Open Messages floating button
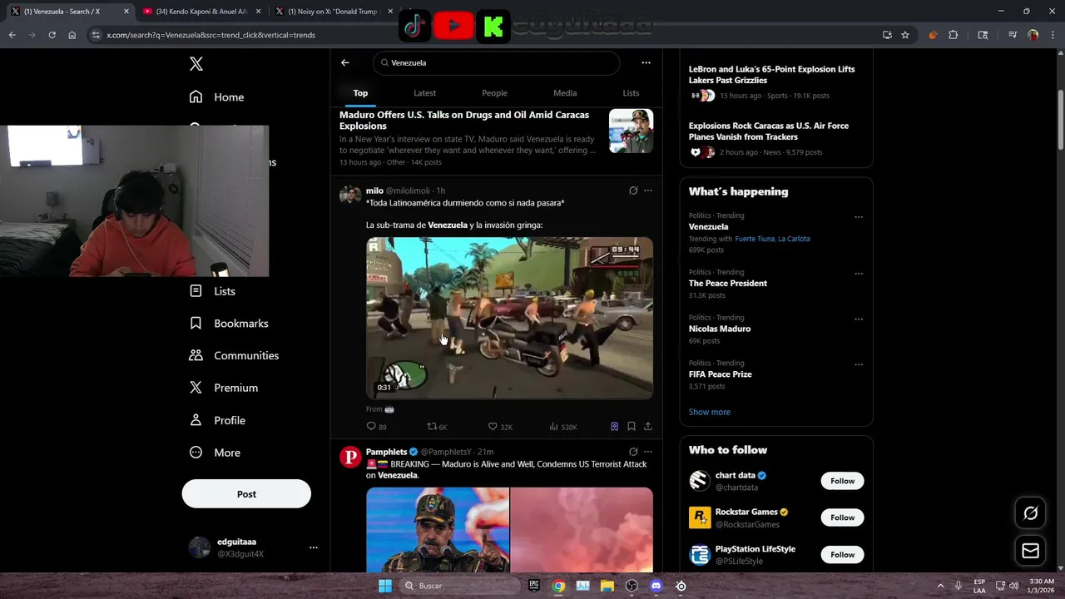 pyautogui.click(x=1030, y=551)
